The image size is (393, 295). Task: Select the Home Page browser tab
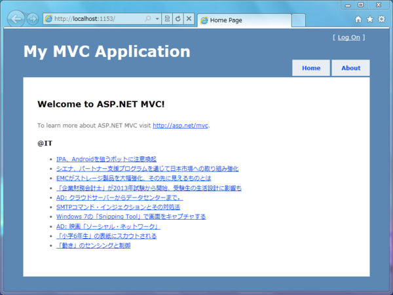(244, 20)
